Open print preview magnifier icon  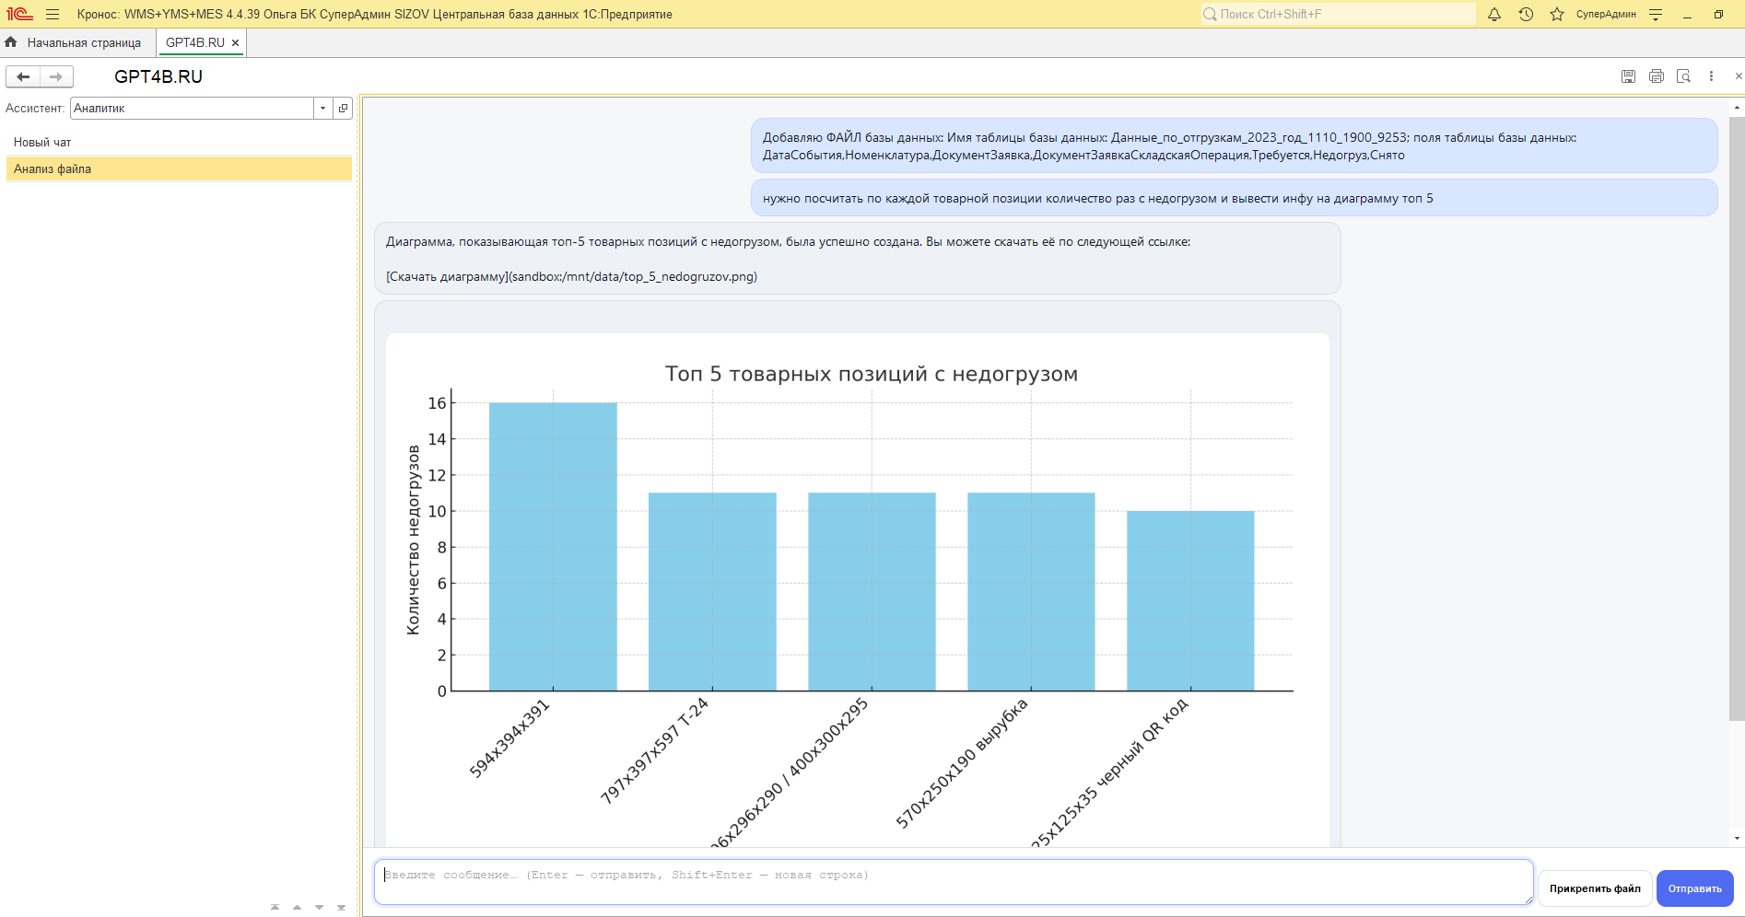(1683, 76)
